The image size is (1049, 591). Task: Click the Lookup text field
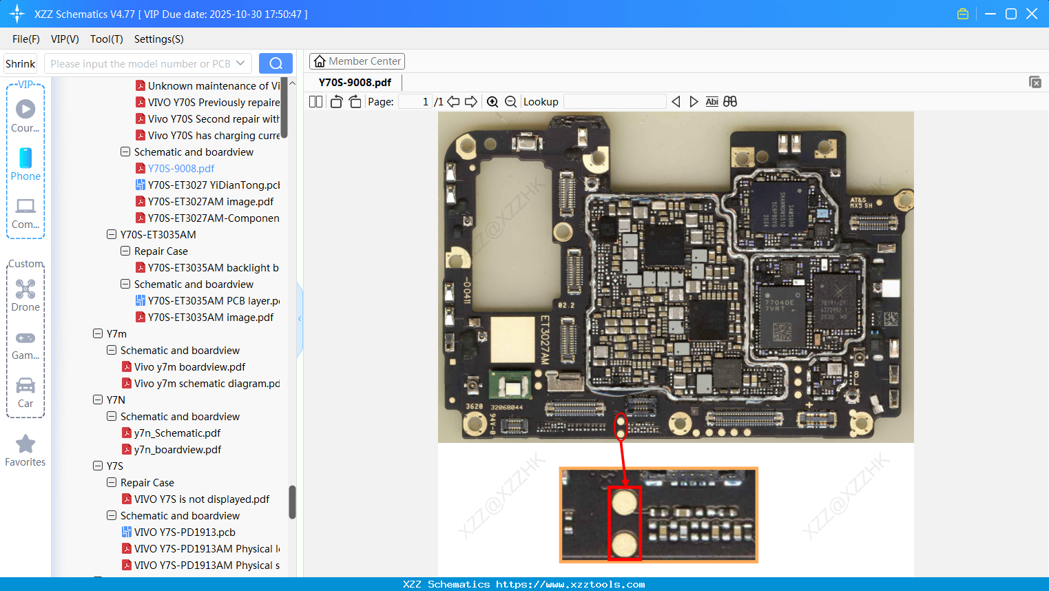coord(615,102)
